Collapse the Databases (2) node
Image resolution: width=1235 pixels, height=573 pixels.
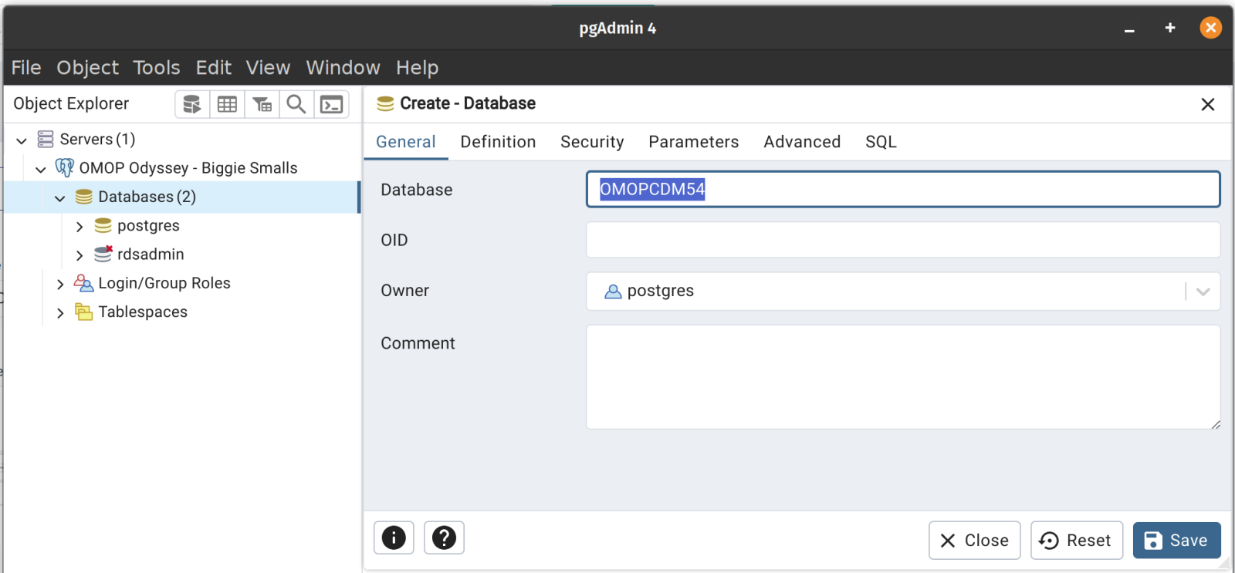pyautogui.click(x=60, y=198)
